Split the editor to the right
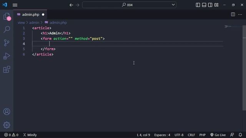Screen dimensions: 246x138 pyautogui.click(x=233, y=15)
